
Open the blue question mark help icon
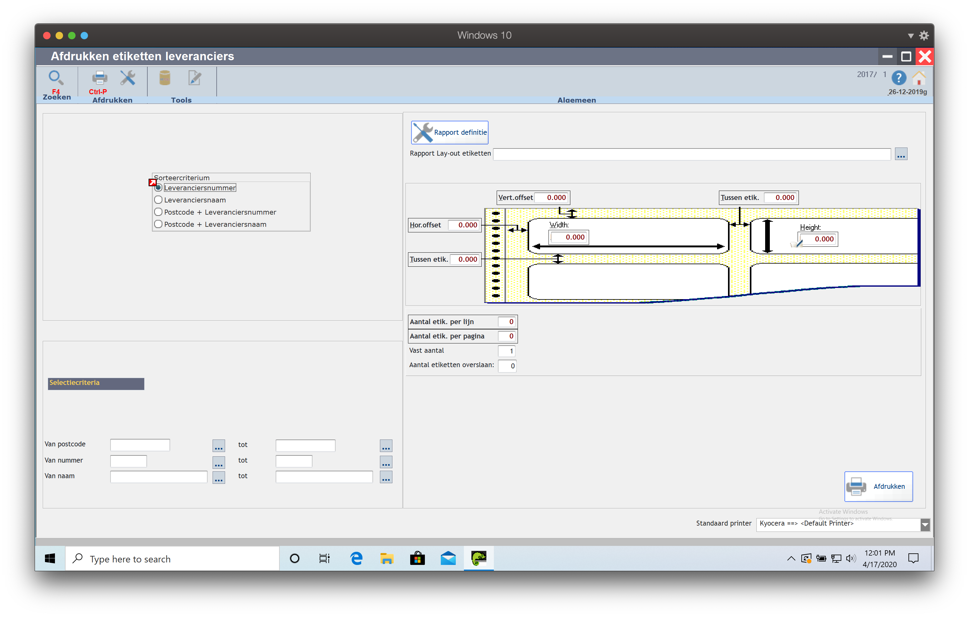coord(898,77)
